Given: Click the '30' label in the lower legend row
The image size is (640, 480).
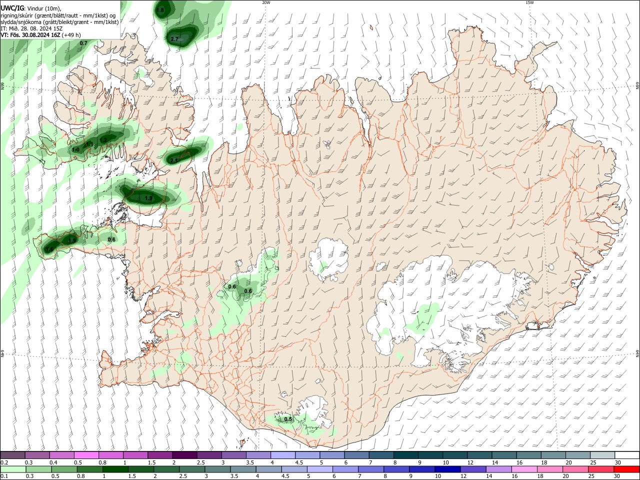Looking at the screenshot, I should 616,476.
